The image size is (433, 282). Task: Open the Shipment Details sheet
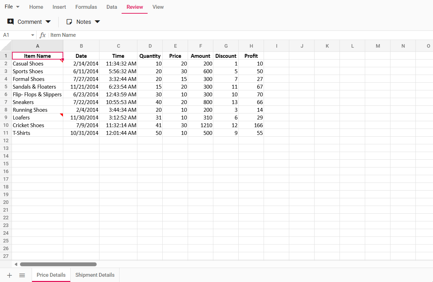click(94, 275)
